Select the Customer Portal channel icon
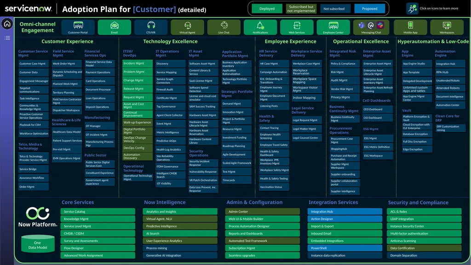The height and width of the screenshot is (265, 471). 78,27
